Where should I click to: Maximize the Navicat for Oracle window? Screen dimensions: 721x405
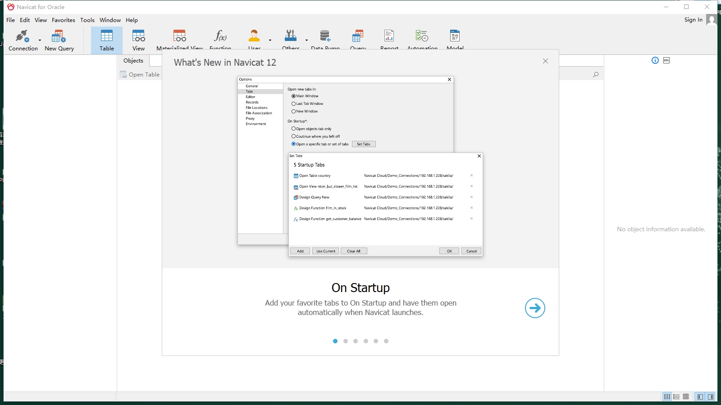pyautogui.click(x=686, y=7)
